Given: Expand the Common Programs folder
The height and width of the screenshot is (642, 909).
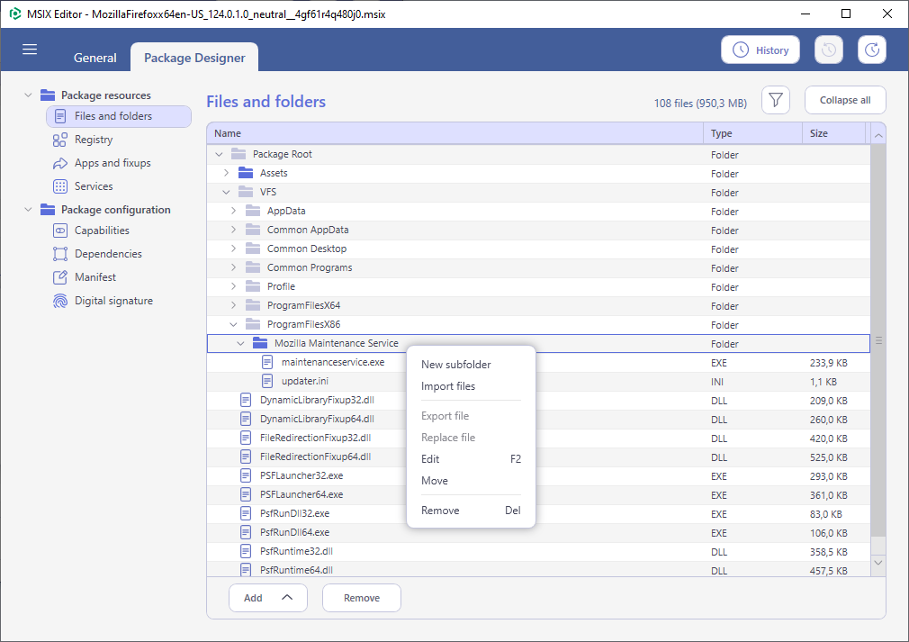Looking at the screenshot, I should point(233,267).
